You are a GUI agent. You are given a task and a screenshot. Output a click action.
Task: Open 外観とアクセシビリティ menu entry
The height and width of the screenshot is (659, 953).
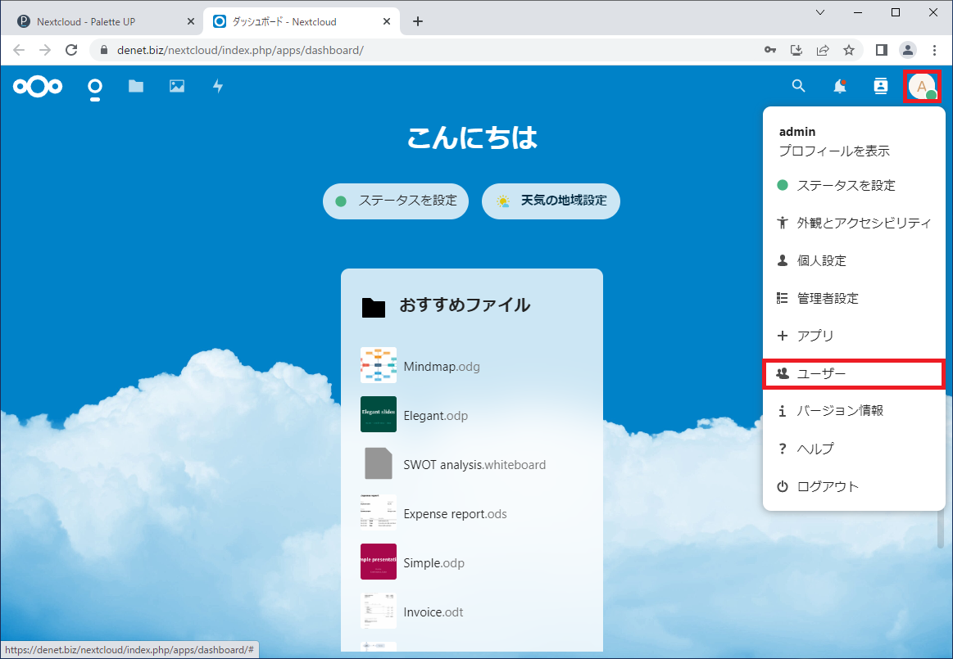point(854,223)
